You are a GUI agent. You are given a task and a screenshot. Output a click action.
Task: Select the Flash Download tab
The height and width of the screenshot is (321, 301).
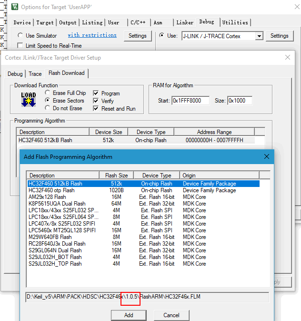coord(67,73)
